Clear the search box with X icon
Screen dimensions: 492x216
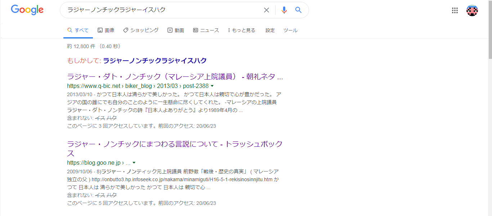[267, 10]
